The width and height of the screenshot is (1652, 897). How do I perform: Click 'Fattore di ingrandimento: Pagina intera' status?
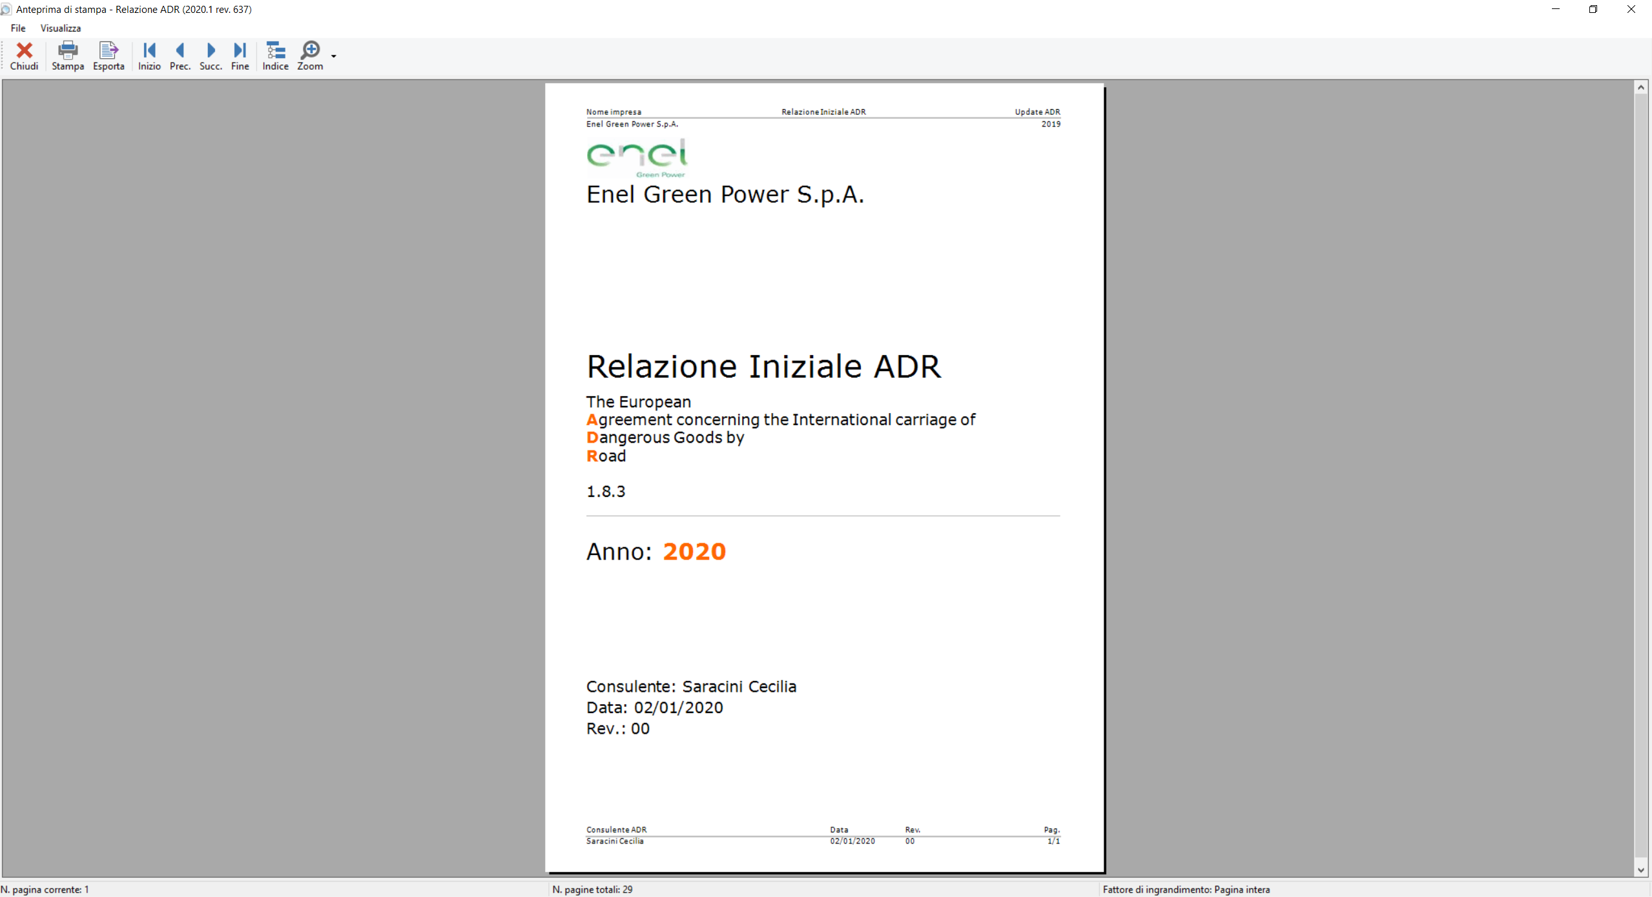[1186, 889]
